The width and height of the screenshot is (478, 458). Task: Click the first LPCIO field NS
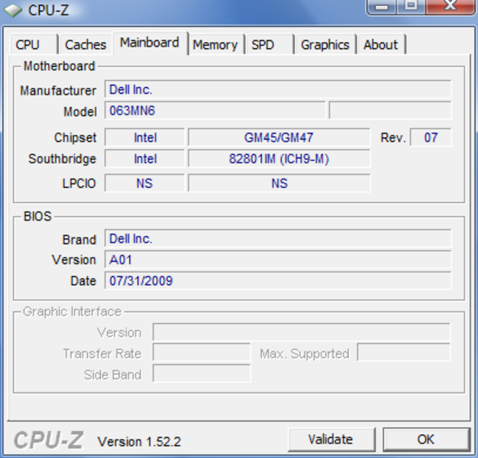click(x=145, y=183)
